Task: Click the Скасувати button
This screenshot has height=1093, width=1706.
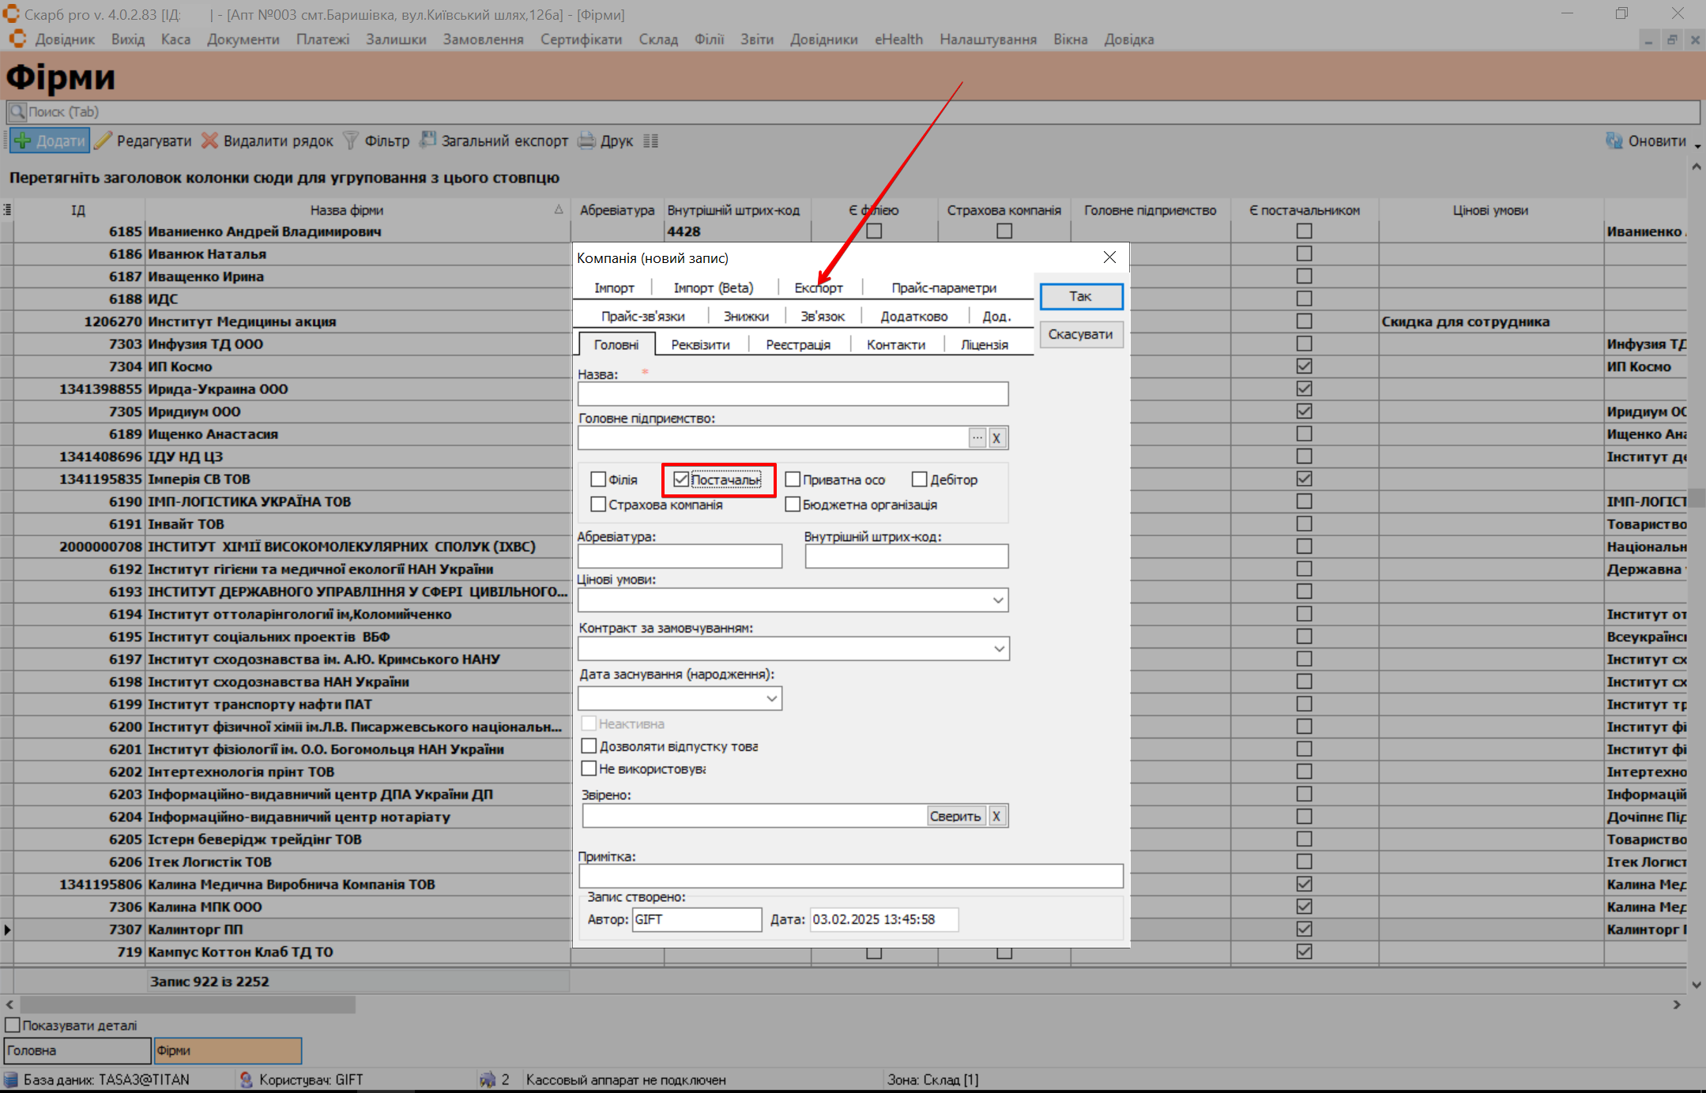Action: pyautogui.click(x=1080, y=335)
